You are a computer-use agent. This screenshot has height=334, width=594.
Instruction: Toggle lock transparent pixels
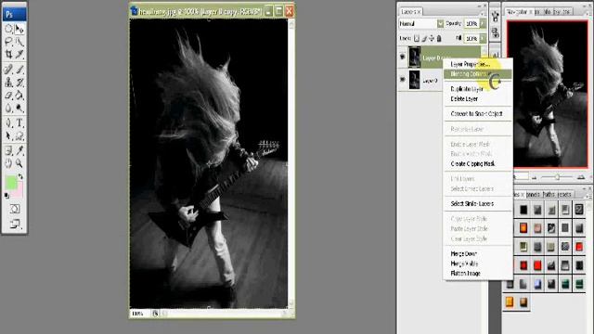tap(417, 38)
